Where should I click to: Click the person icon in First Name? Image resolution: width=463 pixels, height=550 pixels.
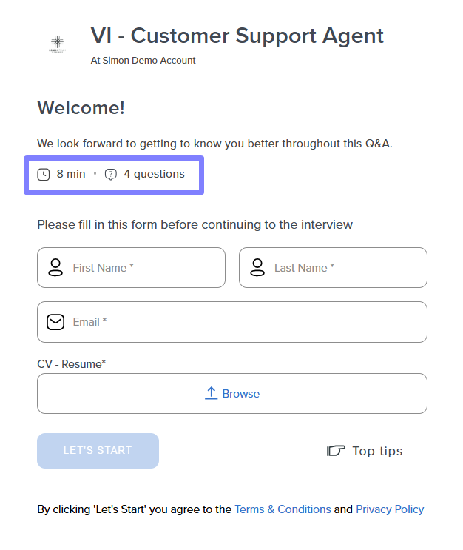(x=55, y=267)
